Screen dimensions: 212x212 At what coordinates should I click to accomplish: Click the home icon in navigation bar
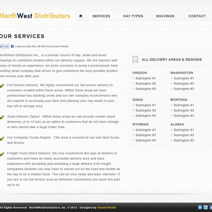pyautogui.click(x=81, y=16)
